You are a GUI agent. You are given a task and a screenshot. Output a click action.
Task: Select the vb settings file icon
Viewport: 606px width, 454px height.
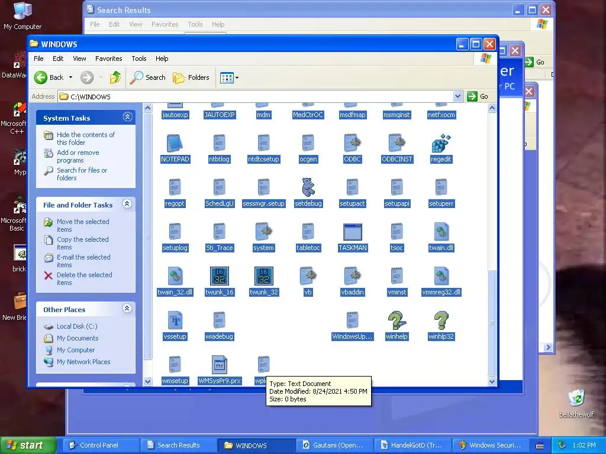pos(308,277)
